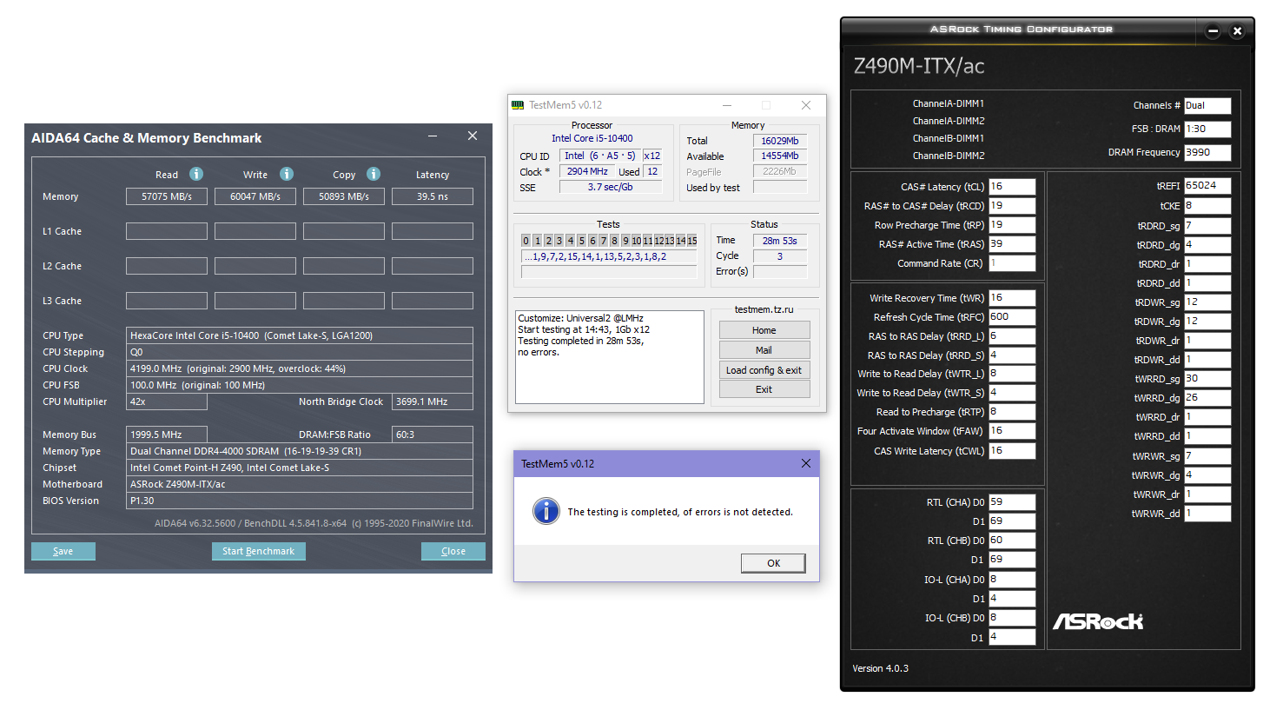Click the Exit button in TestMem5
Image resolution: width=1283 pixels, height=710 pixels.
click(x=764, y=389)
